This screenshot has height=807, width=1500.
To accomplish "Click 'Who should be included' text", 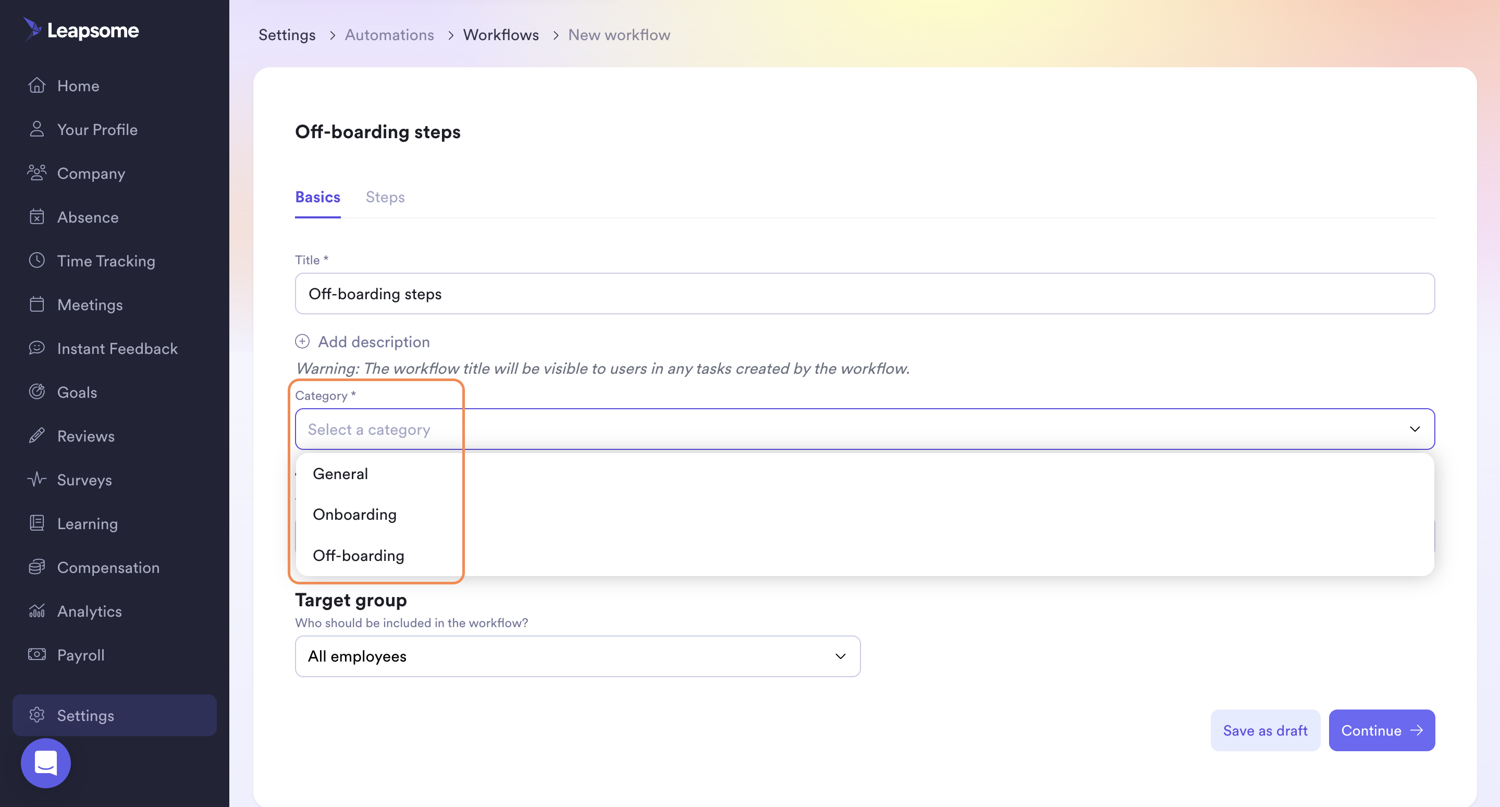I will [411, 622].
